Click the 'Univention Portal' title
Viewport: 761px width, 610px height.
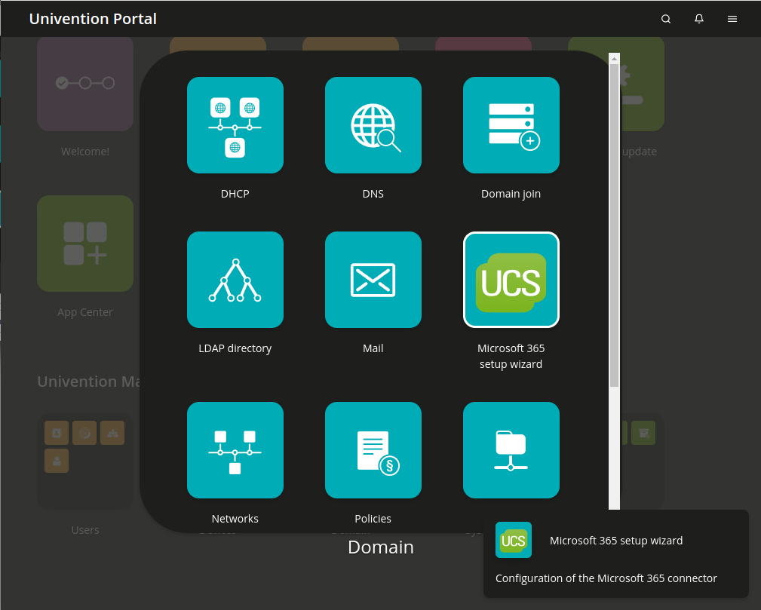[x=93, y=19]
